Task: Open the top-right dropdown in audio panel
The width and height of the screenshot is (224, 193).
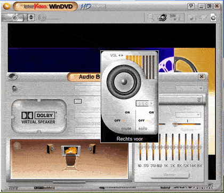Action: (190, 88)
